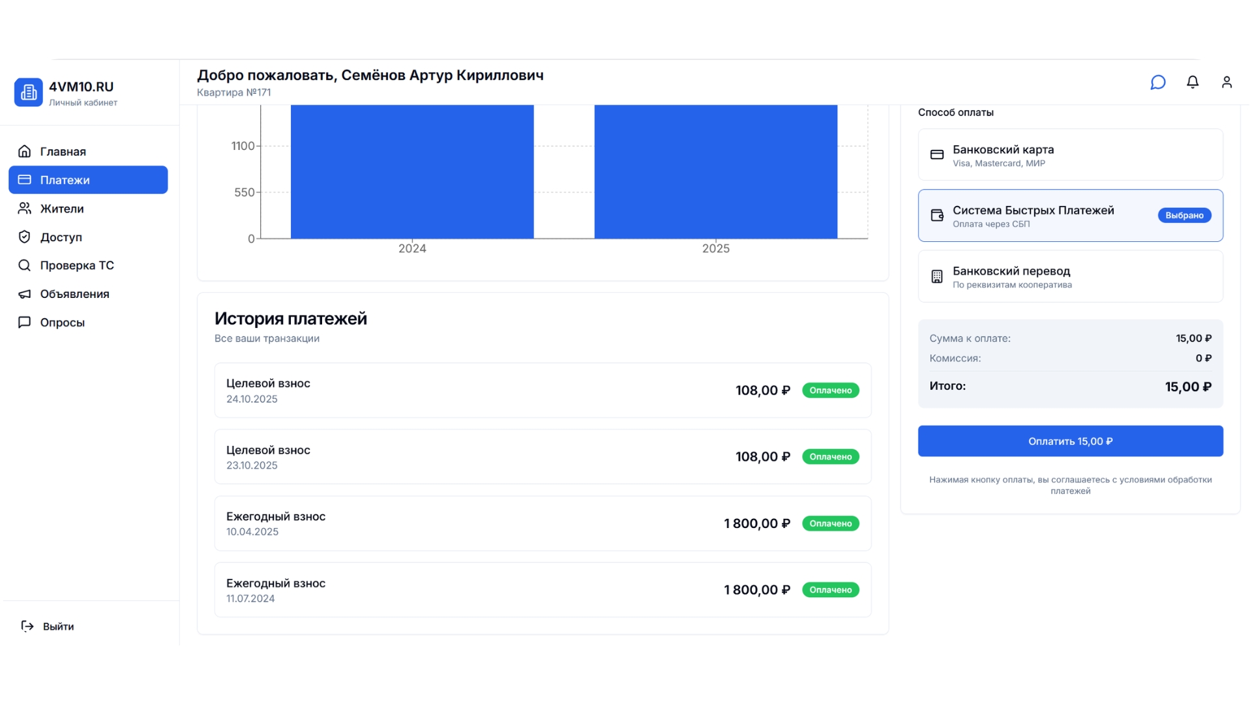Choose Банковский перевод payment method
The image size is (1252, 704).
(1069, 276)
